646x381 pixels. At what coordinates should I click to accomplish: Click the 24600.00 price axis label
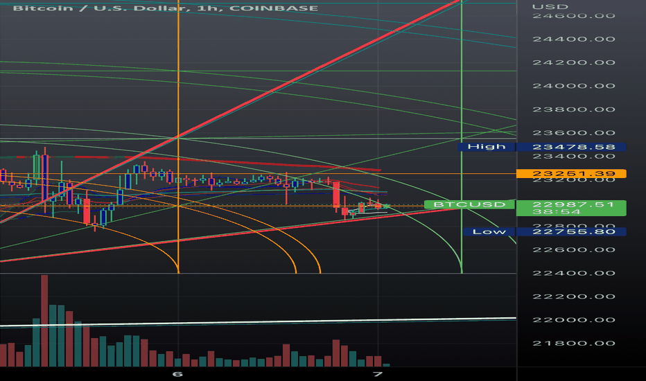(x=574, y=16)
